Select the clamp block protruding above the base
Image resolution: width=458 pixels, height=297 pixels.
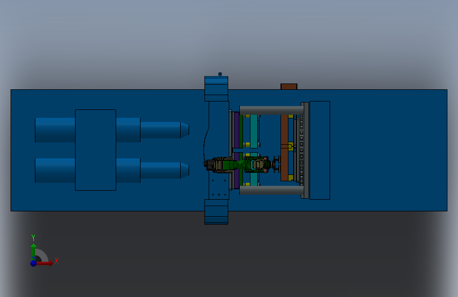tap(216, 89)
